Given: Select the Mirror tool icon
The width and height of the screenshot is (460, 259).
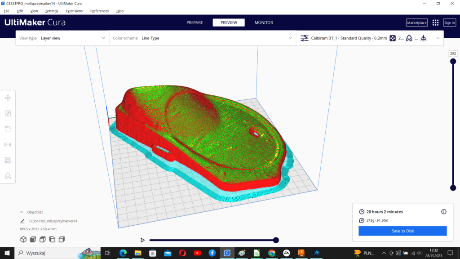Looking at the screenshot, I should (x=8, y=144).
